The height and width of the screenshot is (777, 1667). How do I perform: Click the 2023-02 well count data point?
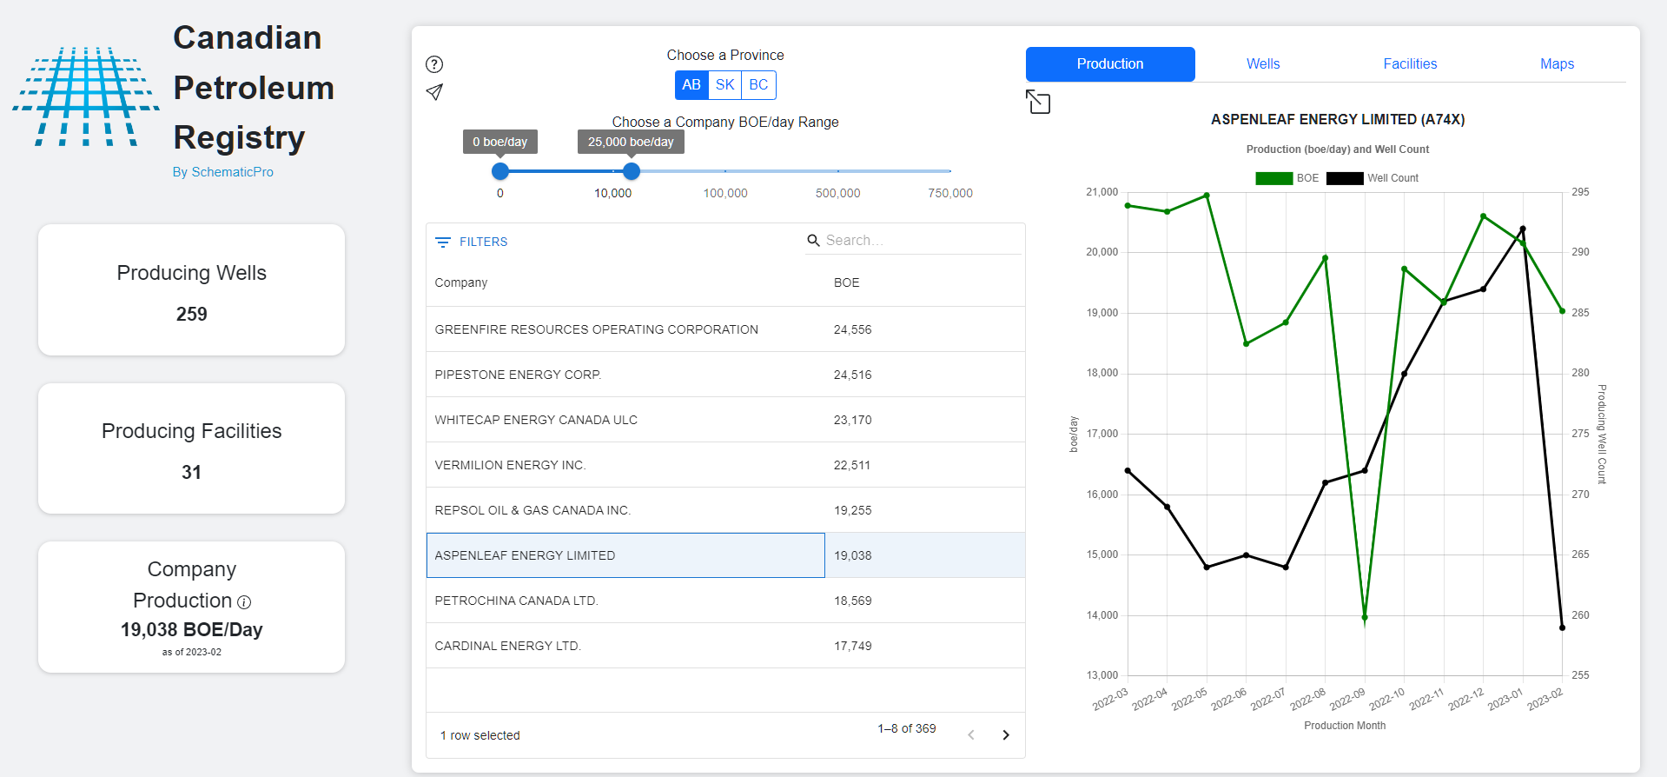point(1562,628)
